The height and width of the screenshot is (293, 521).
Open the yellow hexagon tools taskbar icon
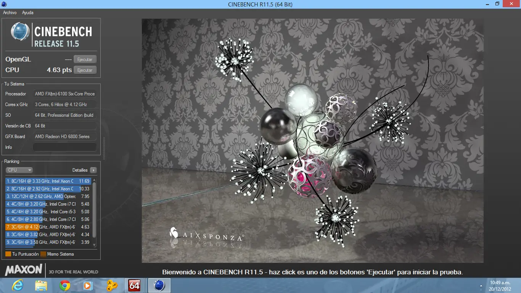click(111, 285)
